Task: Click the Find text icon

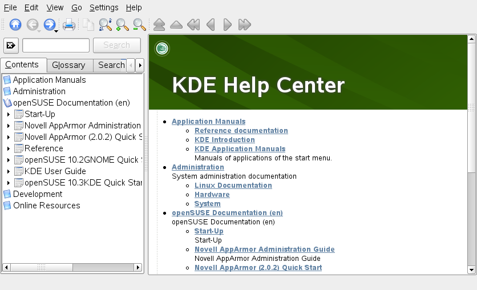Action: pyautogui.click(x=105, y=25)
